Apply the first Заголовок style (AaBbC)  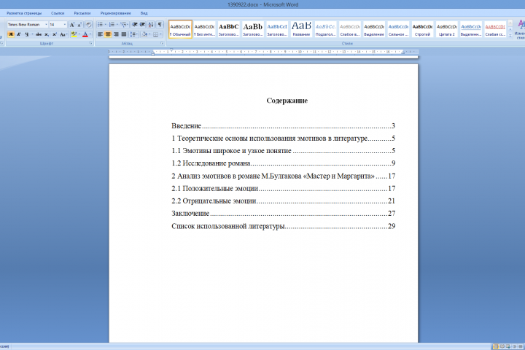point(229,29)
